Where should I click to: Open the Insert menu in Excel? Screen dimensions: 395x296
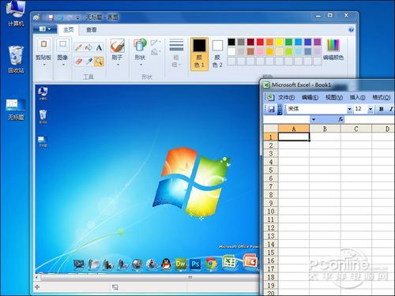(357, 97)
